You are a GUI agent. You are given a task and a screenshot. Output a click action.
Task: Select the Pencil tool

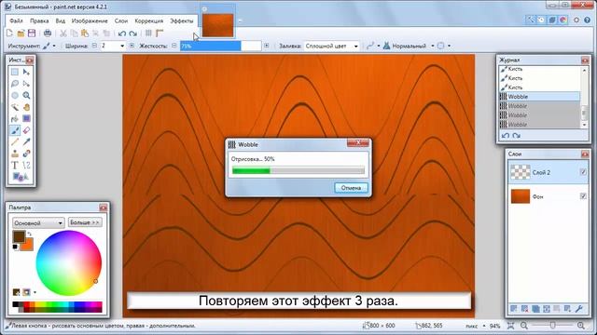pos(15,142)
